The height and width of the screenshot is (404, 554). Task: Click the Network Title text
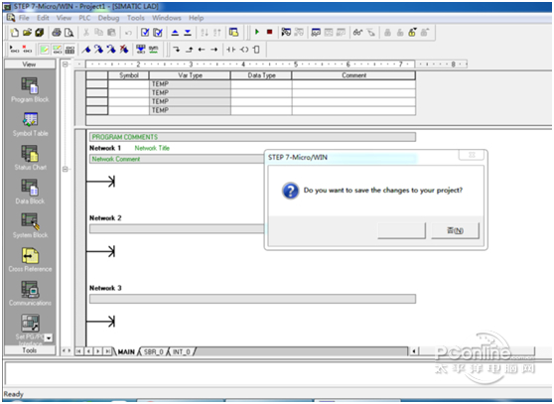tap(152, 148)
